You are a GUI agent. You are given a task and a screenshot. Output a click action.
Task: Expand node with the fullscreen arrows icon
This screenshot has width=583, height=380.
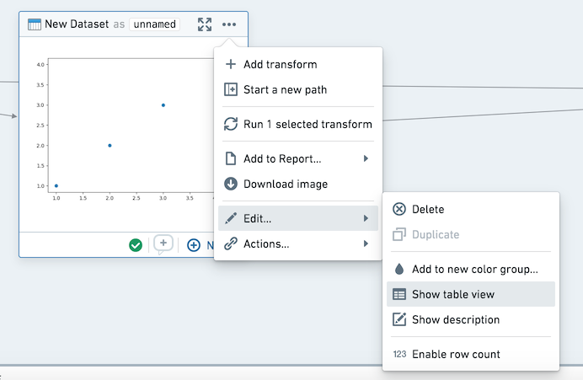[x=205, y=24]
